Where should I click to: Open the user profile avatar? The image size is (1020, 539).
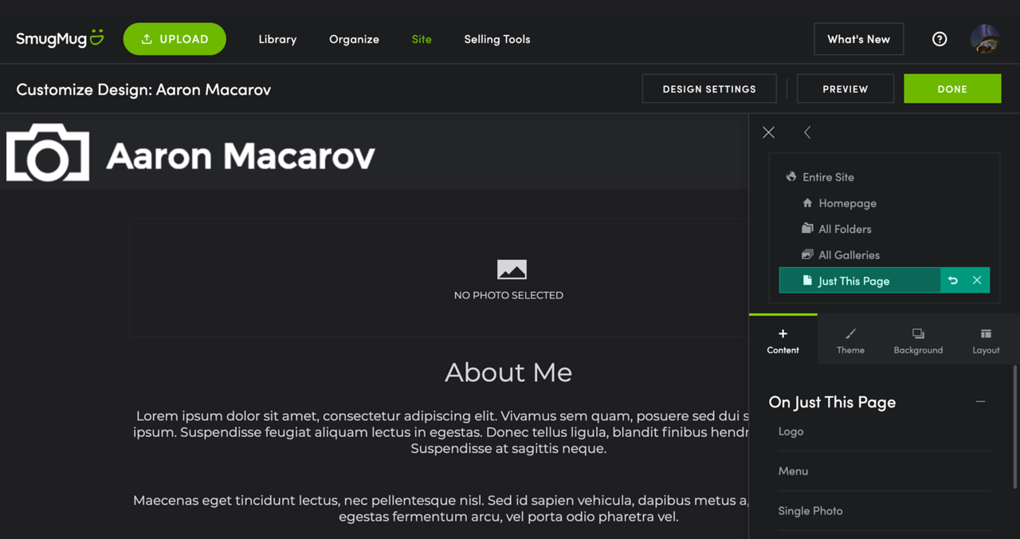click(986, 39)
